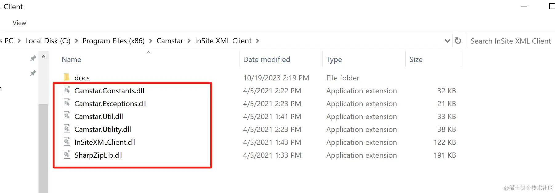
Task: Open the View ribbon tab
Action: pyautogui.click(x=19, y=23)
